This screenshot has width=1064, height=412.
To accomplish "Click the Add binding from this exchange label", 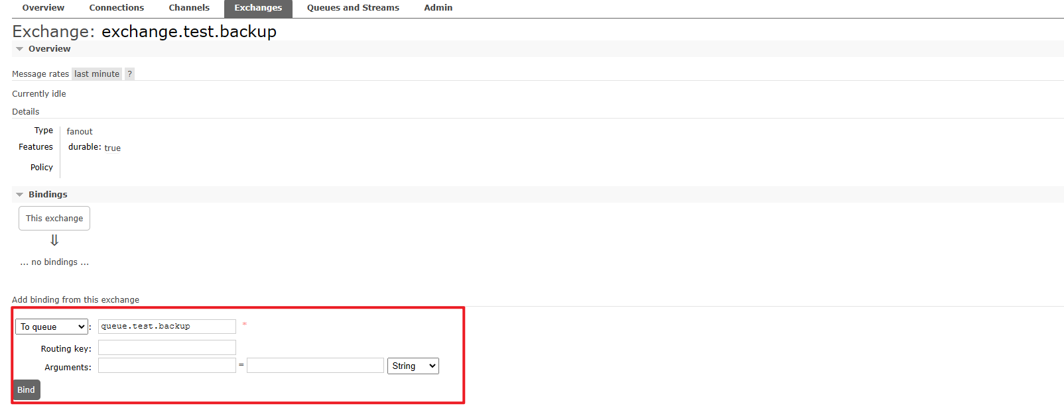I will point(76,300).
